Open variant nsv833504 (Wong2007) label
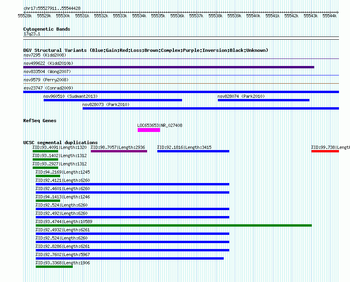This screenshot has height=282, width=350. point(47,71)
